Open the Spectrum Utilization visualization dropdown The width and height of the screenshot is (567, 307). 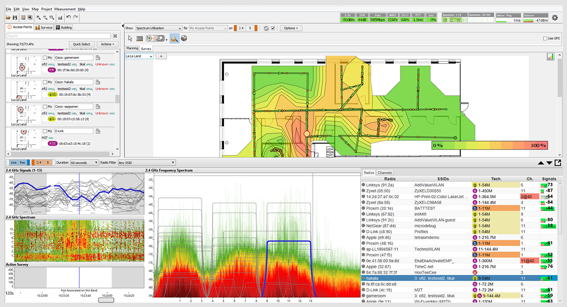[x=158, y=28]
